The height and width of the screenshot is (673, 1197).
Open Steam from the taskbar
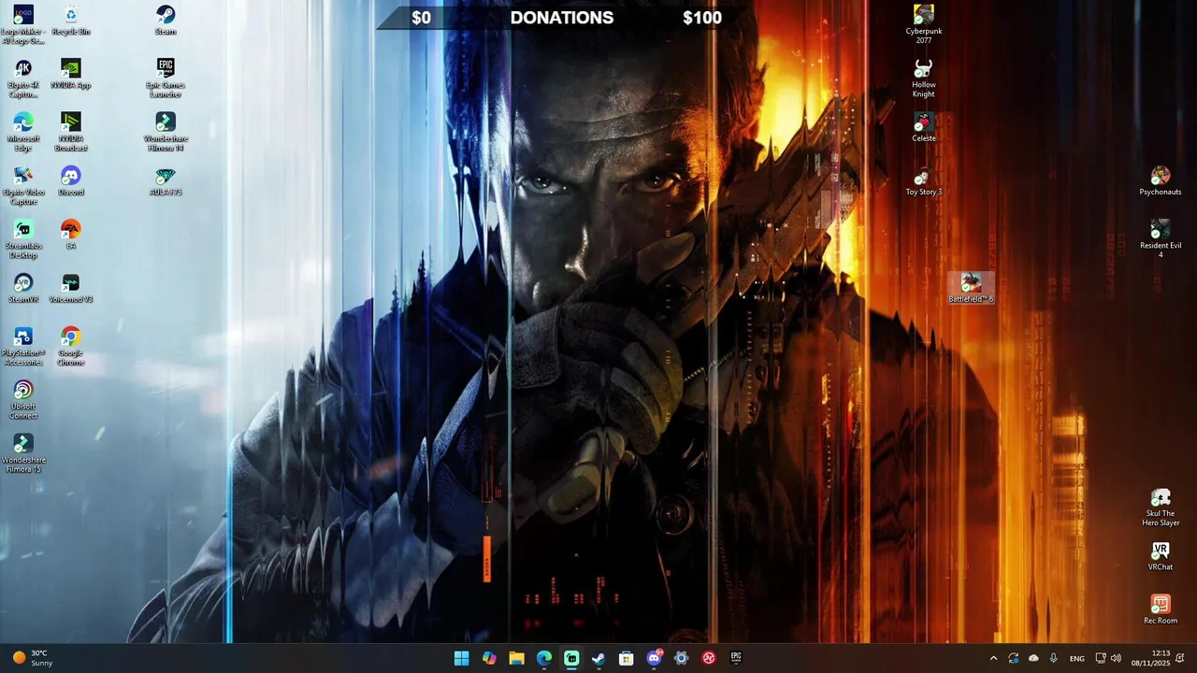[x=598, y=658]
